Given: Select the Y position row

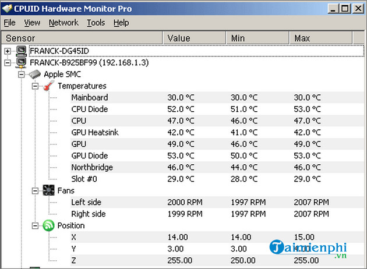Looking at the screenshot, I should click(x=217, y=249).
